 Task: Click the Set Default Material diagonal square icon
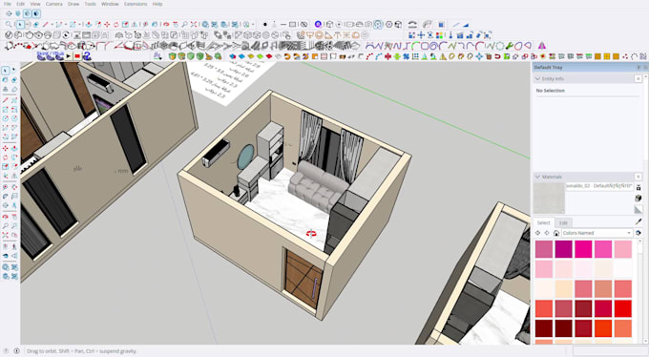click(639, 210)
